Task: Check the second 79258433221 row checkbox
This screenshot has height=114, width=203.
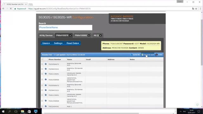Action: click(x=42, y=90)
